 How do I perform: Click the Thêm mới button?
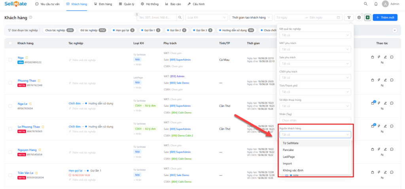click(x=385, y=17)
